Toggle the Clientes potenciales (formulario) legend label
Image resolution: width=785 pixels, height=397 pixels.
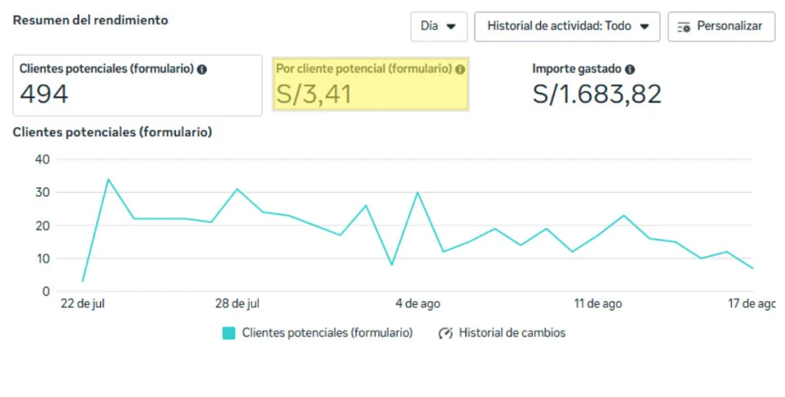(327, 333)
